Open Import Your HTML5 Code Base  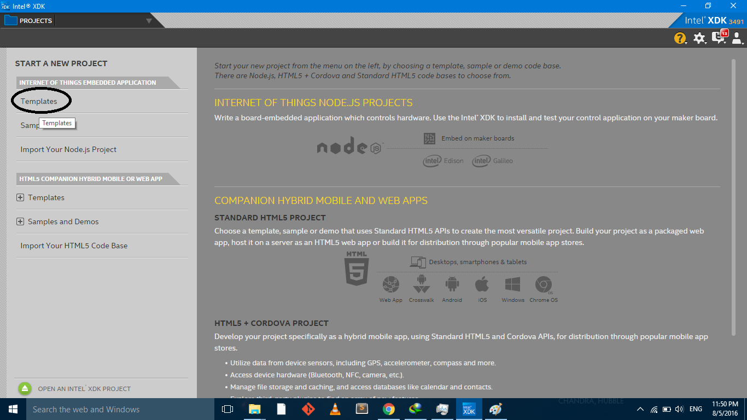[x=74, y=246]
